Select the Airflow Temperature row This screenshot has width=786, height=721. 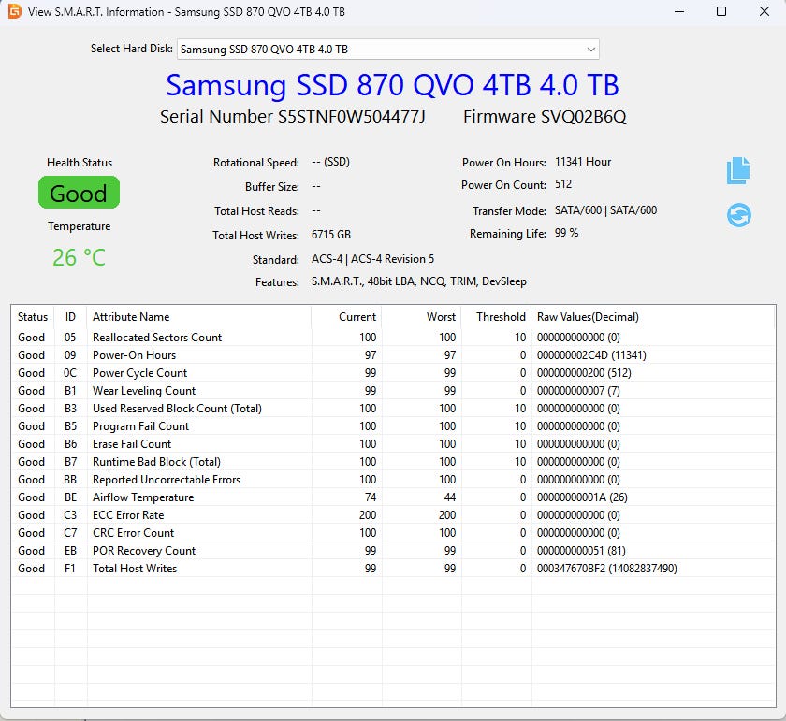[x=393, y=497]
